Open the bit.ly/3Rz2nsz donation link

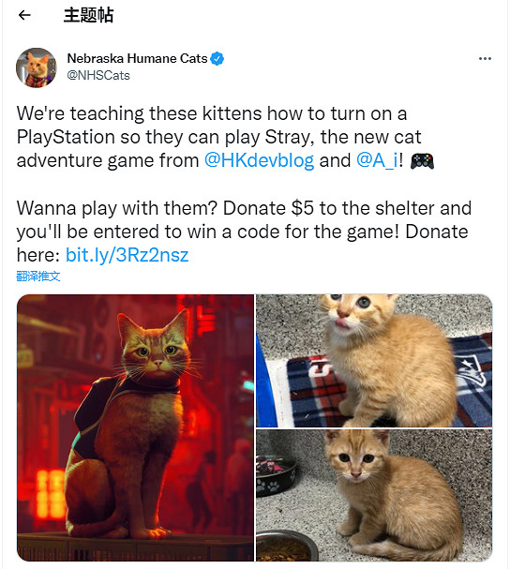[127, 255]
